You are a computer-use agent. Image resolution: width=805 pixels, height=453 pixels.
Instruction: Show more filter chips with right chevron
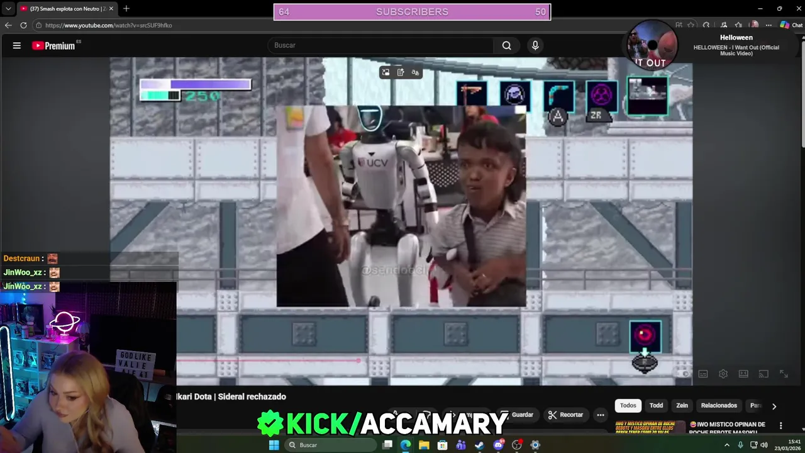(x=774, y=406)
